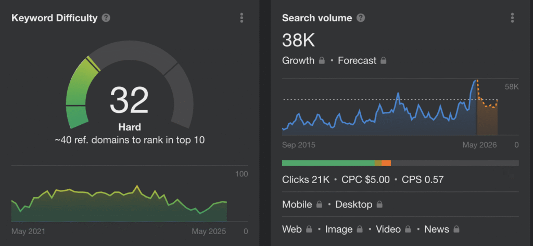Click the lock icon next to Desktop
The width and height of the screenshot is (533, 246).
coord(379,204)
